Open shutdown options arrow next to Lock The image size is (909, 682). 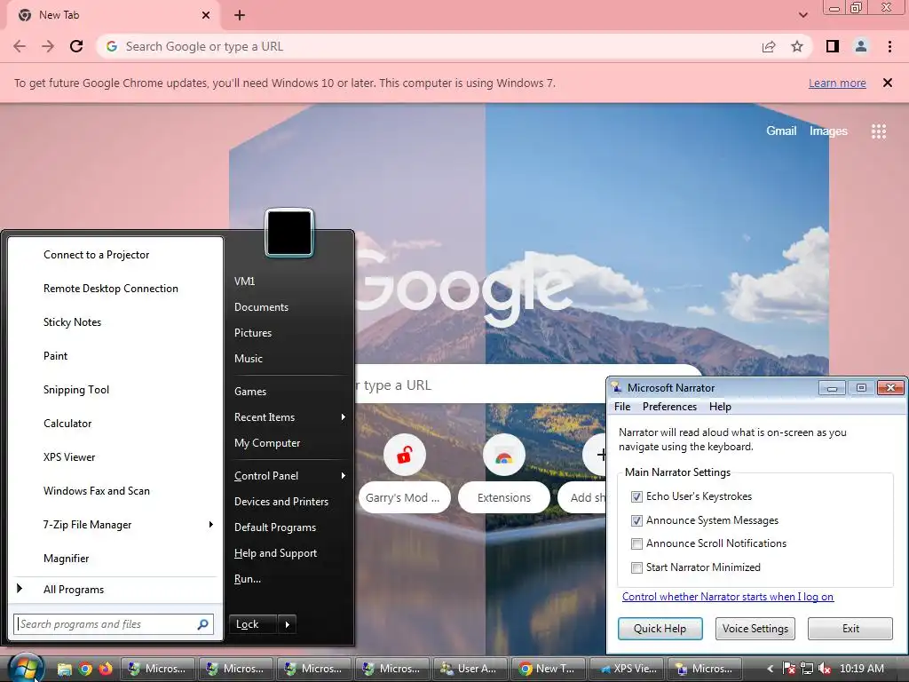(287, 624)
